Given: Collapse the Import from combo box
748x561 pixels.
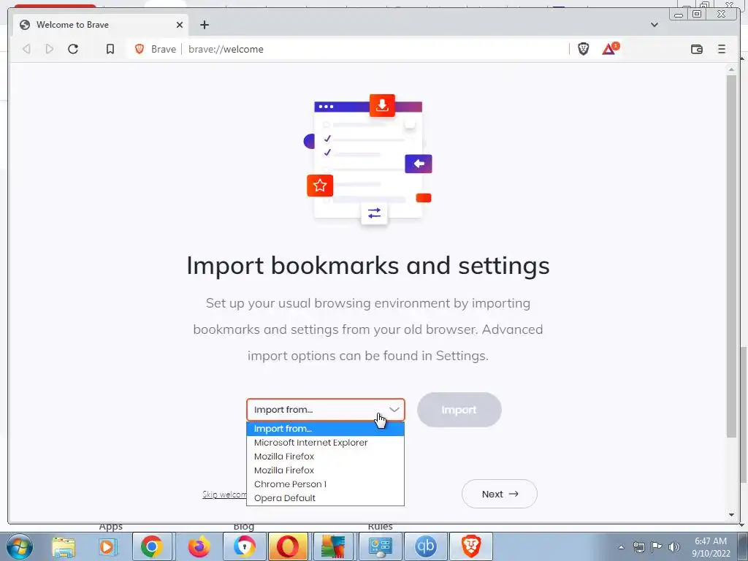Looking at the screenshot, I should point(326,410).
